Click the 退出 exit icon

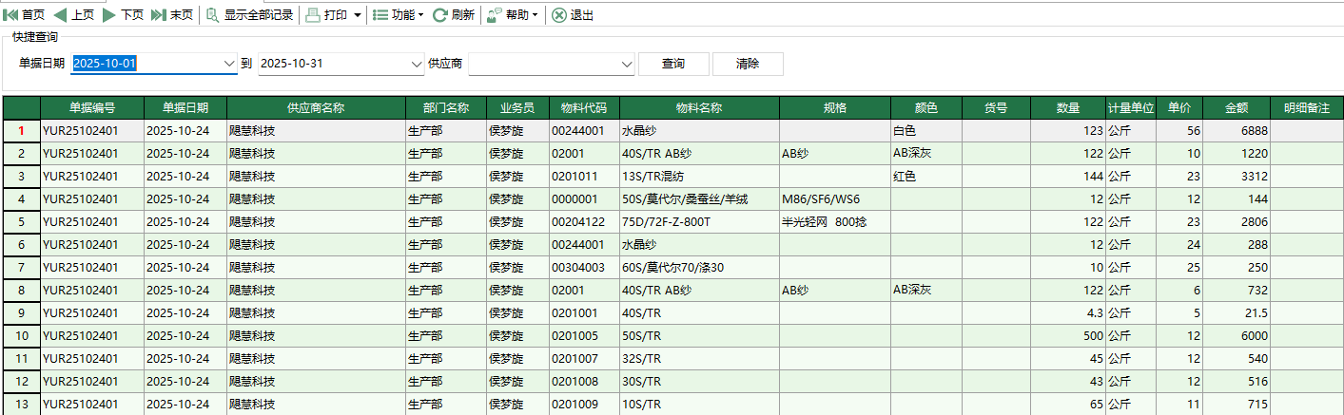coord(559,15)
